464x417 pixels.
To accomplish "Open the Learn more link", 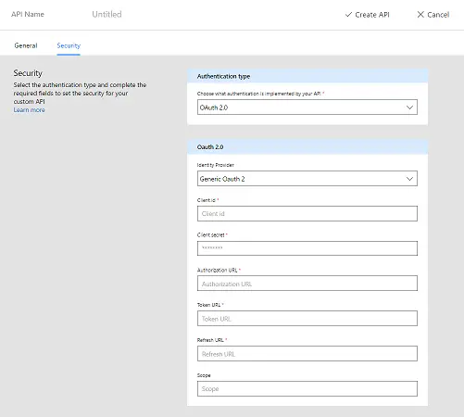I will click(x=30, y=110).
